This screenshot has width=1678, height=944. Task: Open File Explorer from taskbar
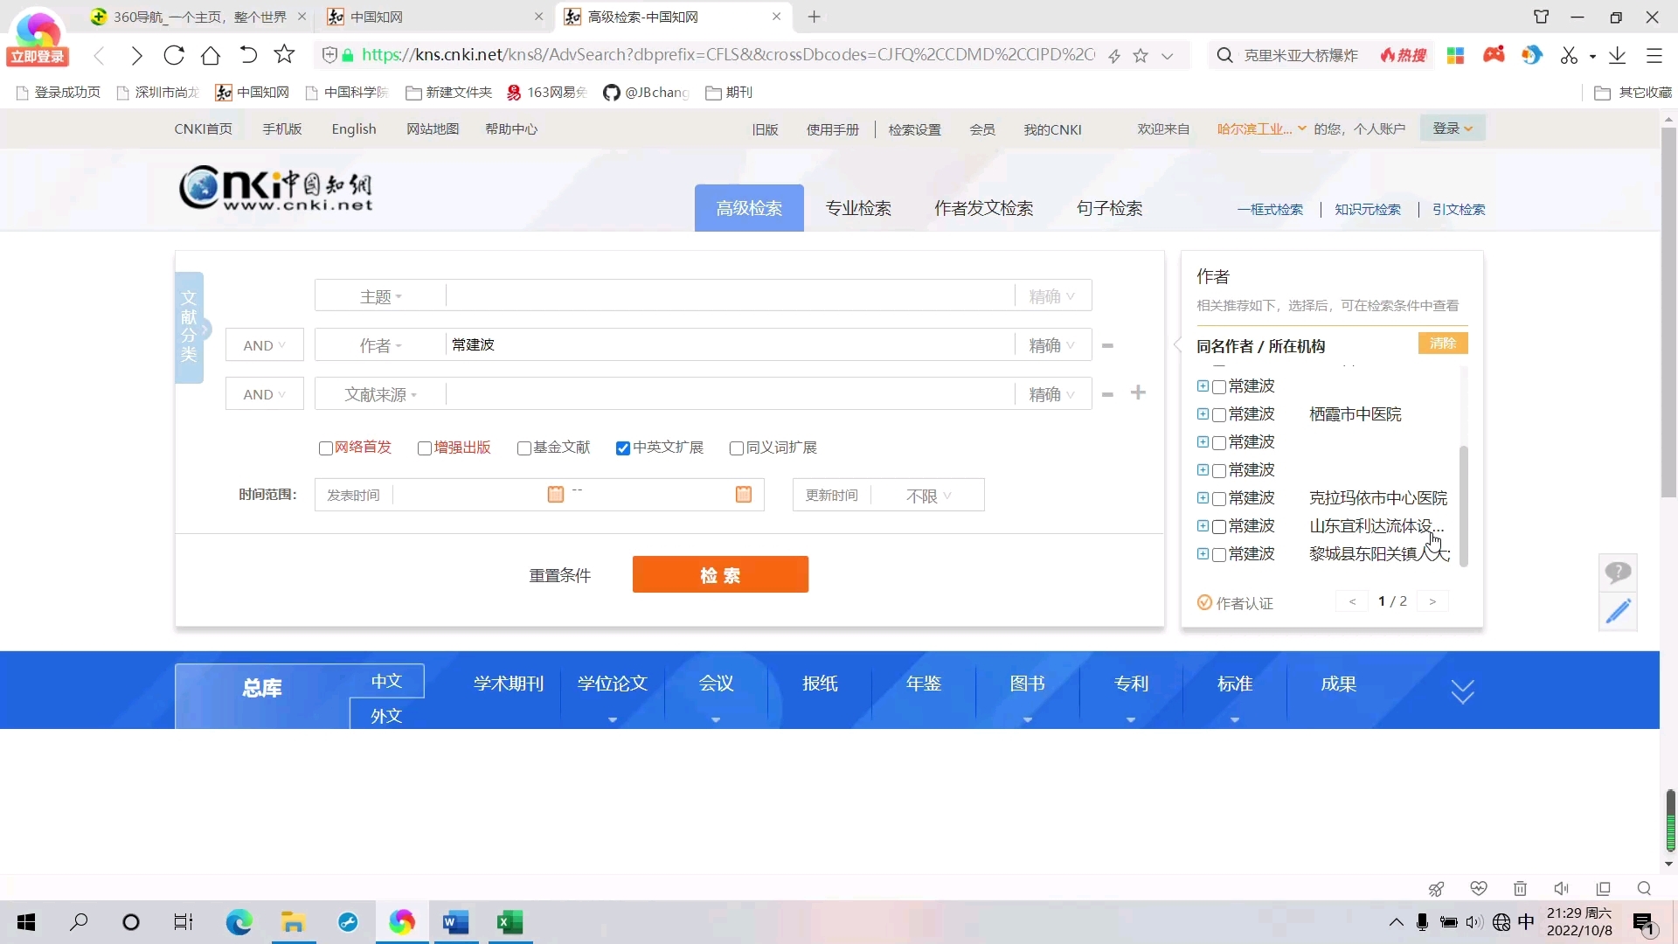tap(293, 922)
